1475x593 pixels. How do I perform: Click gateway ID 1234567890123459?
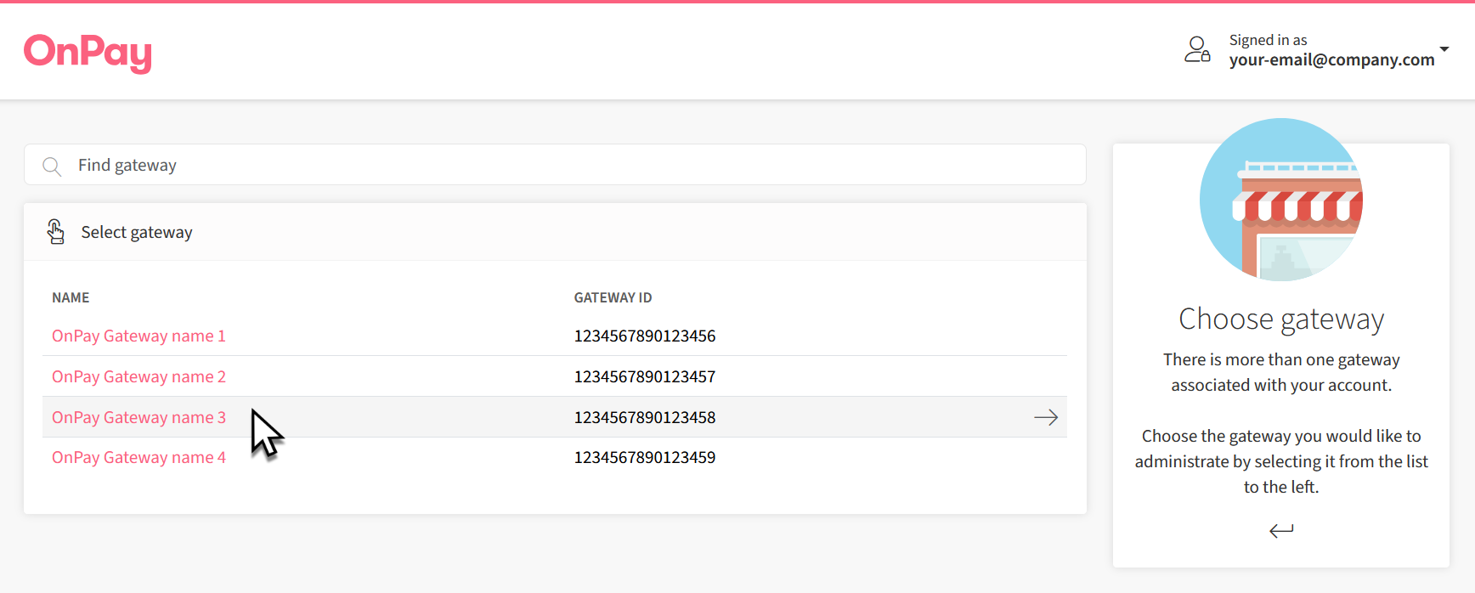(644, 457)
